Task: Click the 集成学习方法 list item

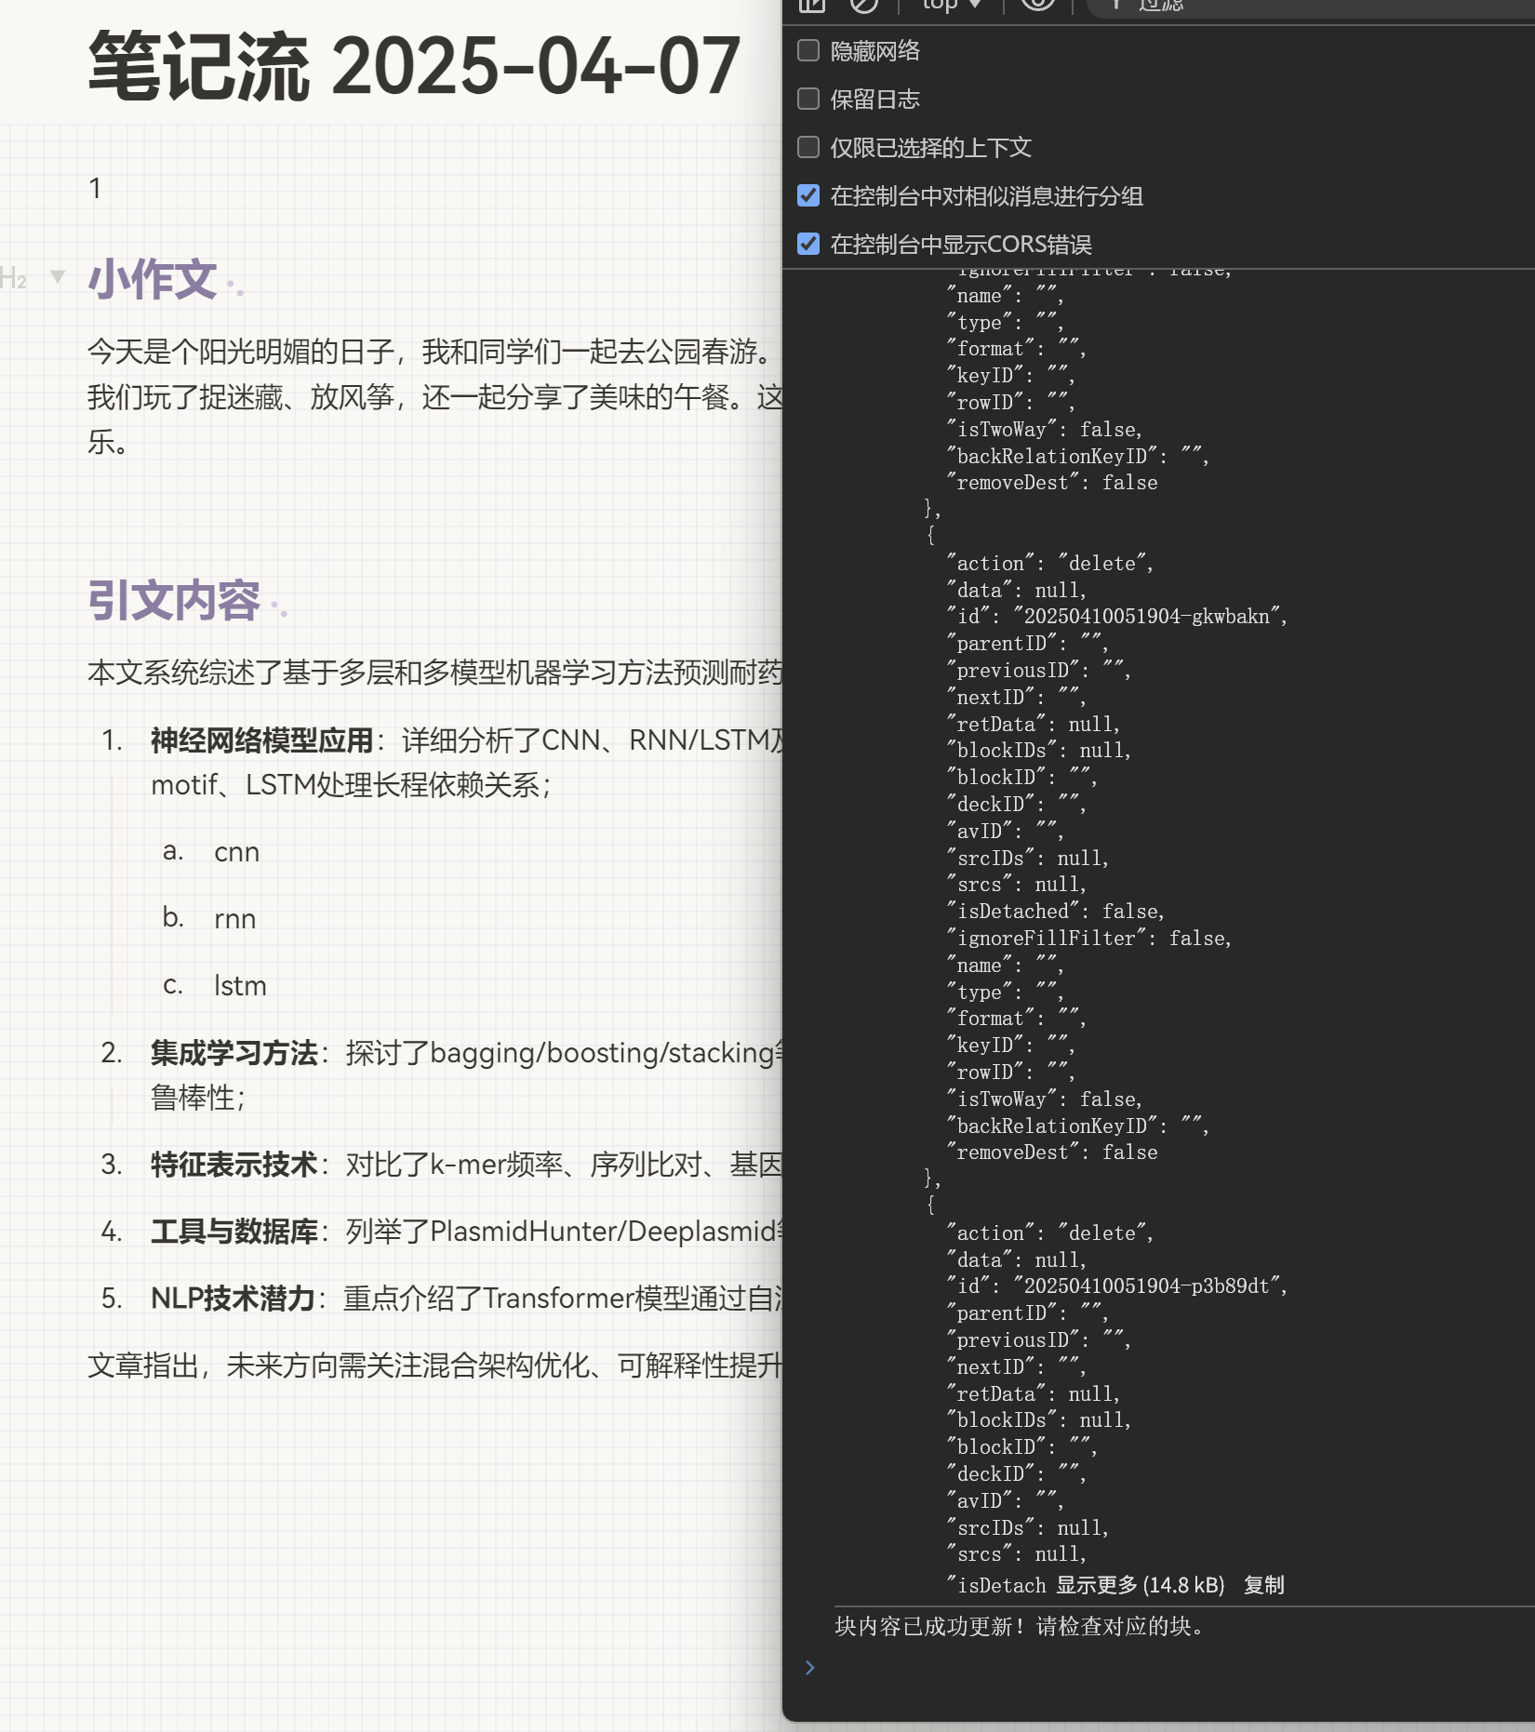Action: pyautogui.click(x=467, y=1075)
